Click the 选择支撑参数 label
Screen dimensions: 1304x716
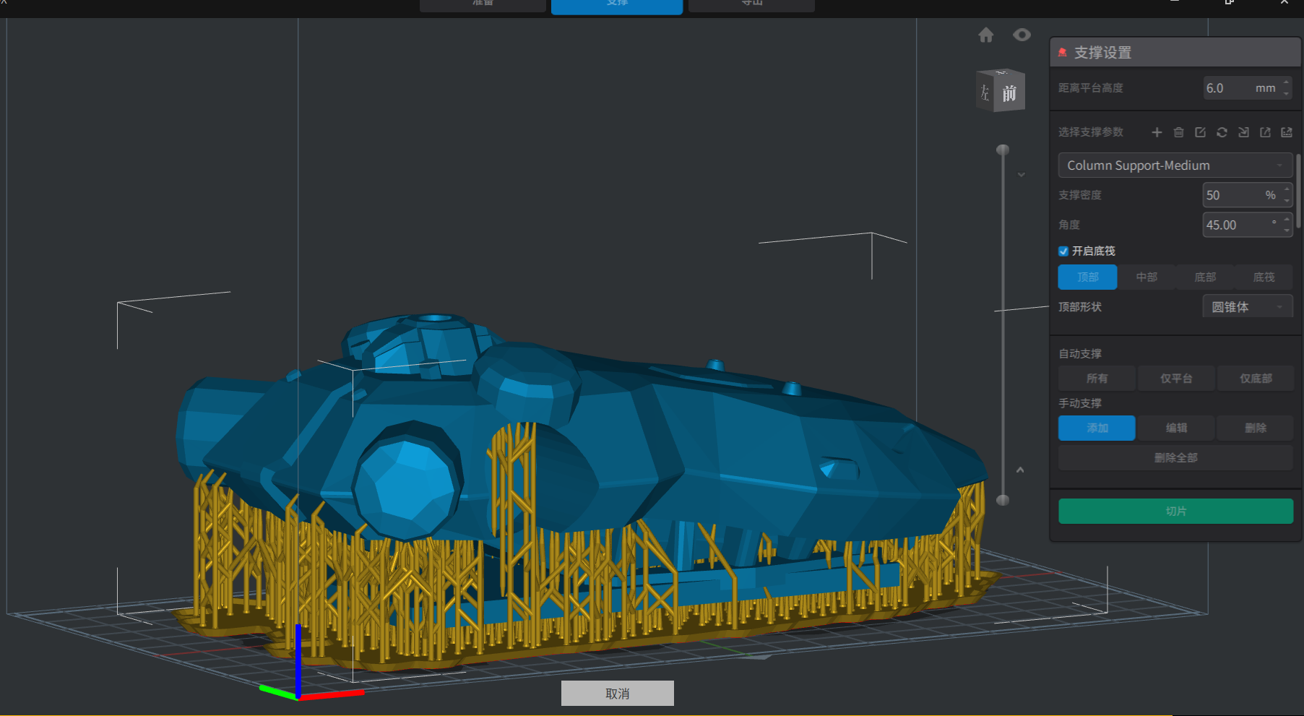point(1091,132)
